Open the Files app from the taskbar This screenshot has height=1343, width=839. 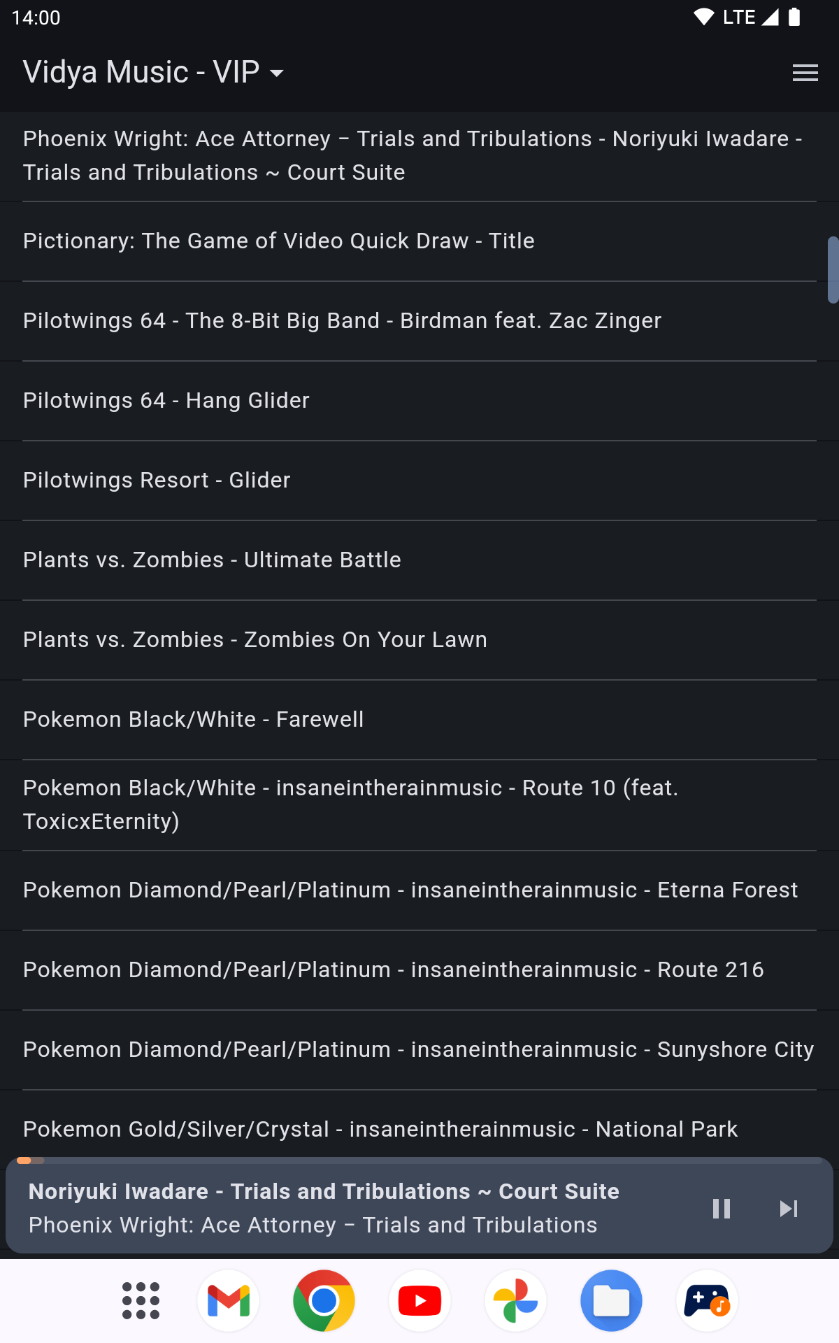(611, 1301)
